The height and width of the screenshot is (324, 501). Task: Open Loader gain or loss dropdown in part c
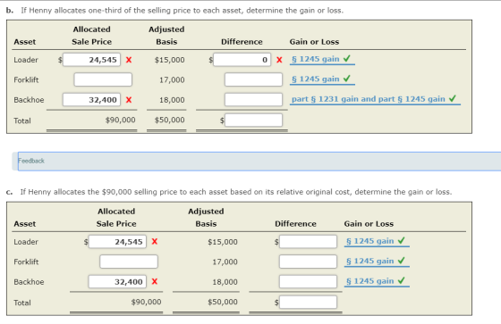(377, 241)
